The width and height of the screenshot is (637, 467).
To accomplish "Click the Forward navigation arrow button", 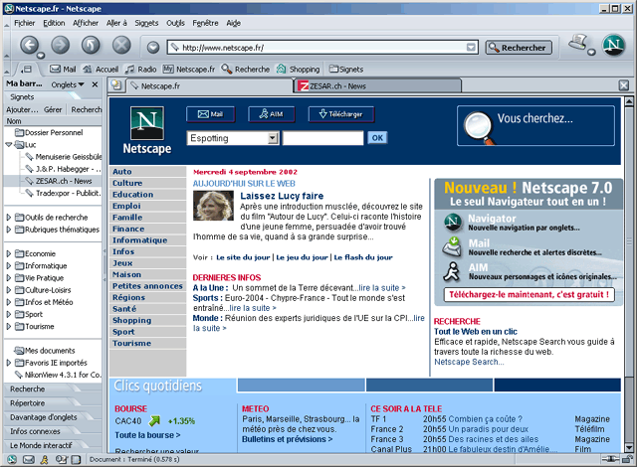I will click(60, 45).
